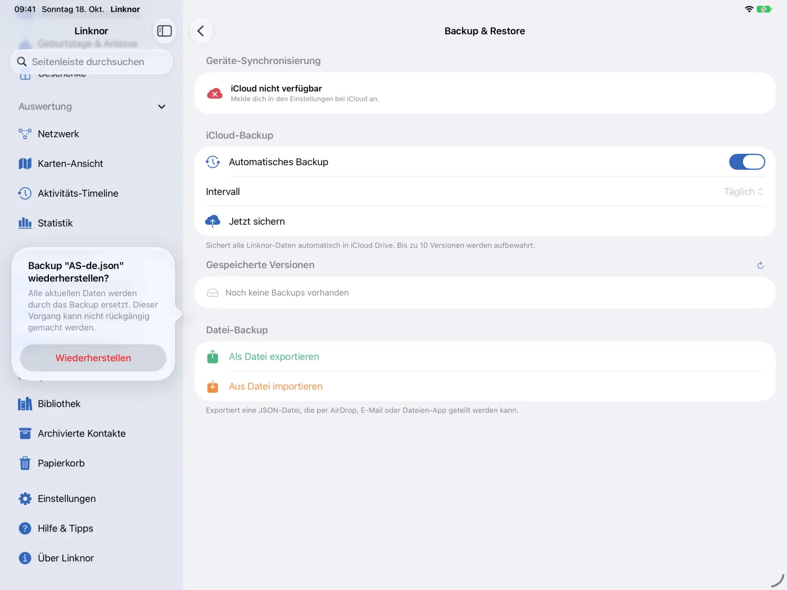Click the Archivierte Kontakte box icon
This screenshot has width=787, height=590.
pyautogui.click(x=25, y=434)
